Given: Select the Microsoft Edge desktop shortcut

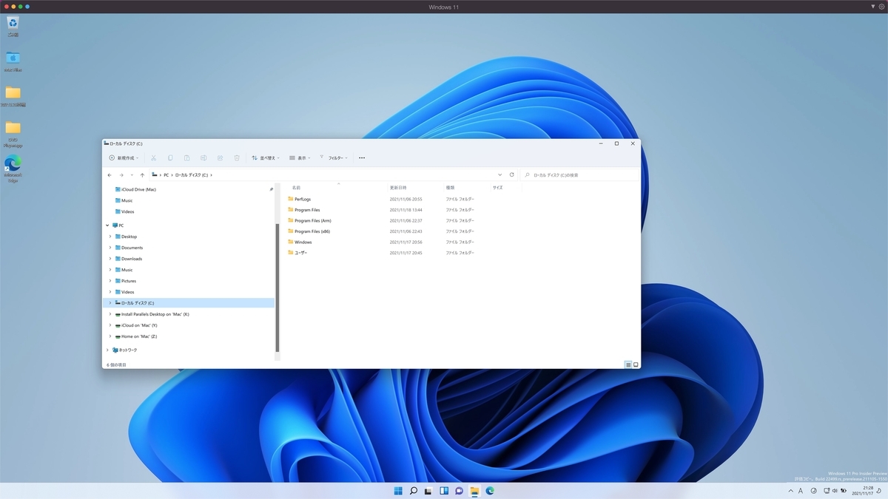Looking at the screenshot, I should 13,169.
